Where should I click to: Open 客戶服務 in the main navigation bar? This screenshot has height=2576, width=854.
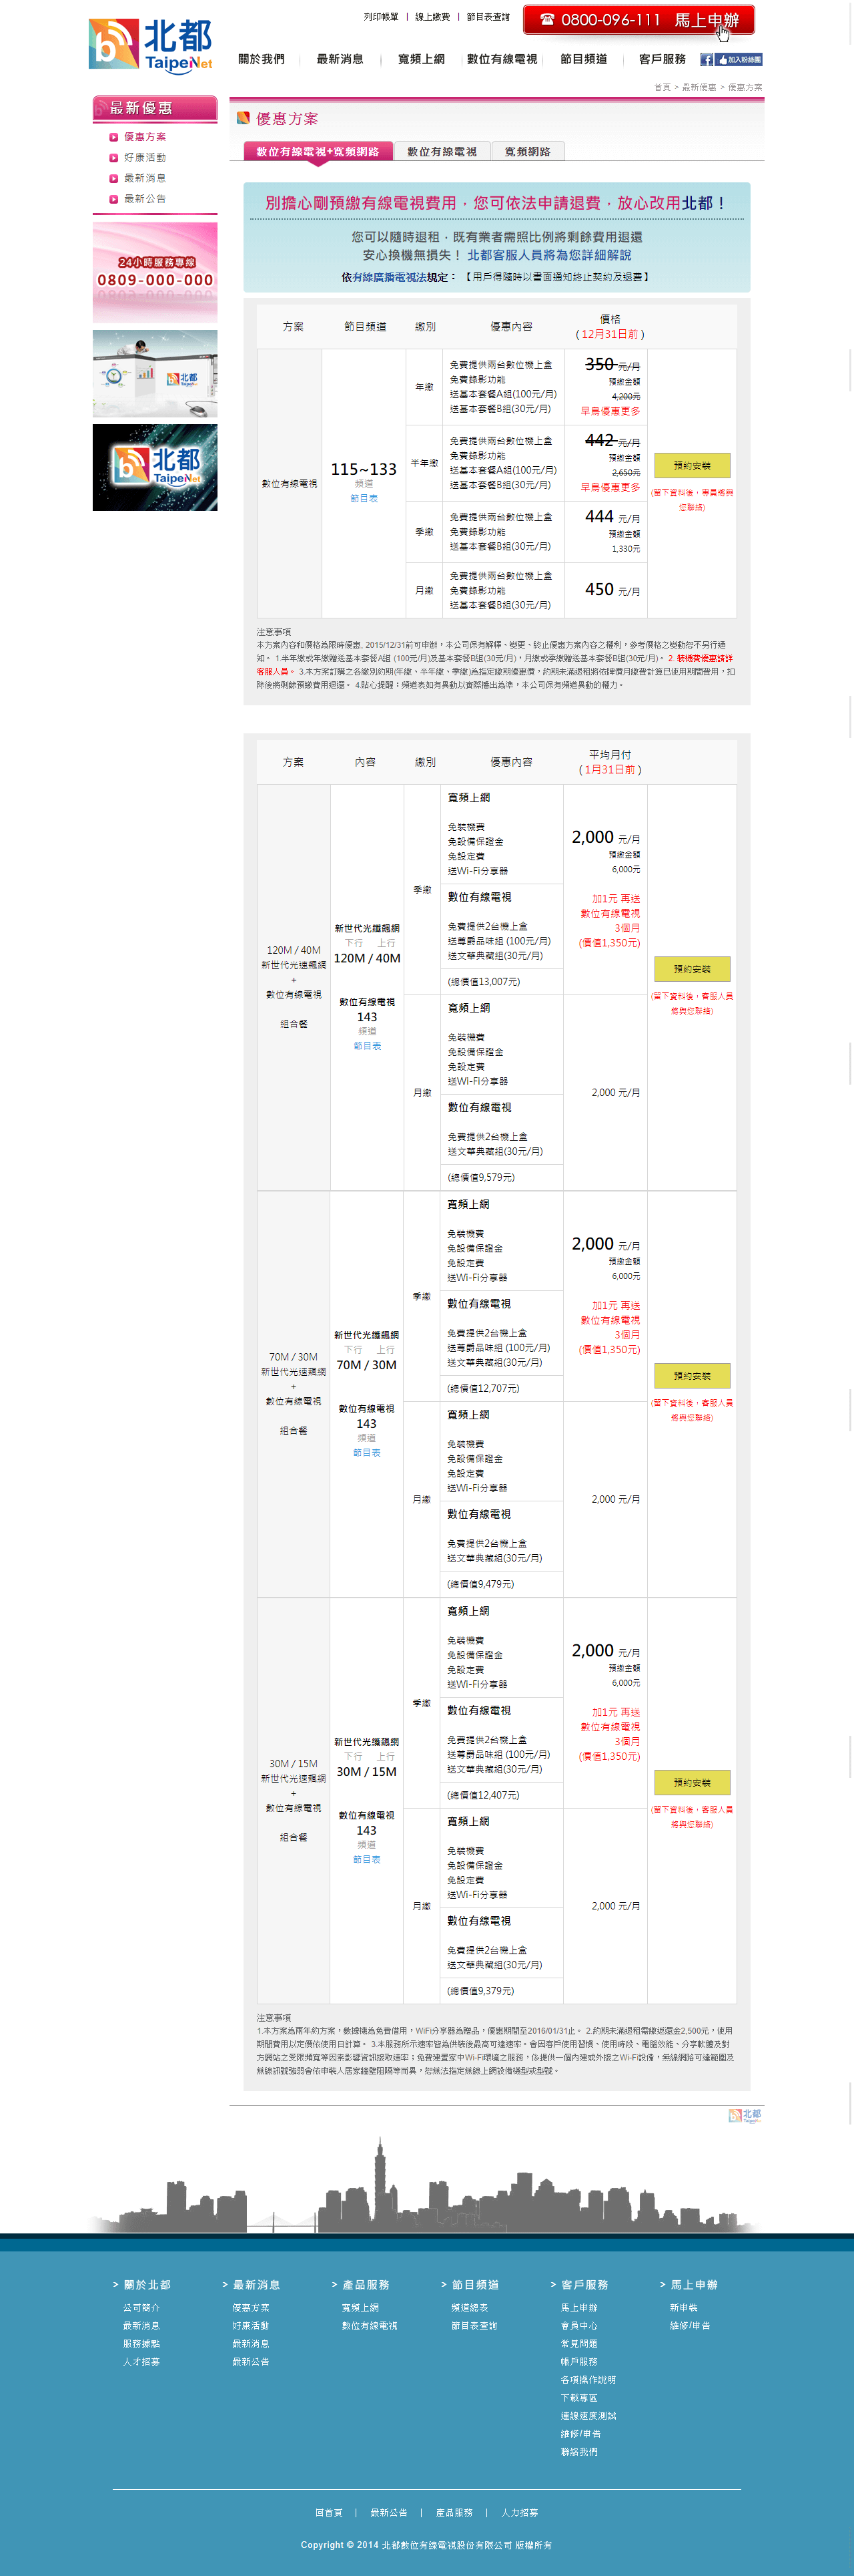tap(663, 59)
